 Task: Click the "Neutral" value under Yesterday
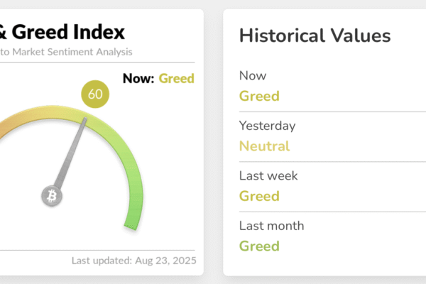click(264, 146)
